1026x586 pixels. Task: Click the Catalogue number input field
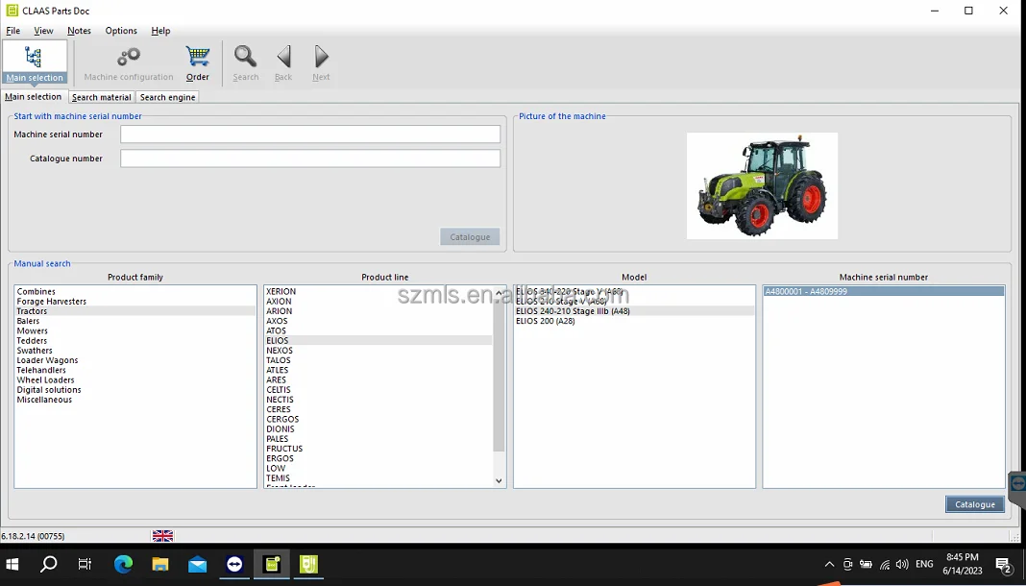[309, 159]
